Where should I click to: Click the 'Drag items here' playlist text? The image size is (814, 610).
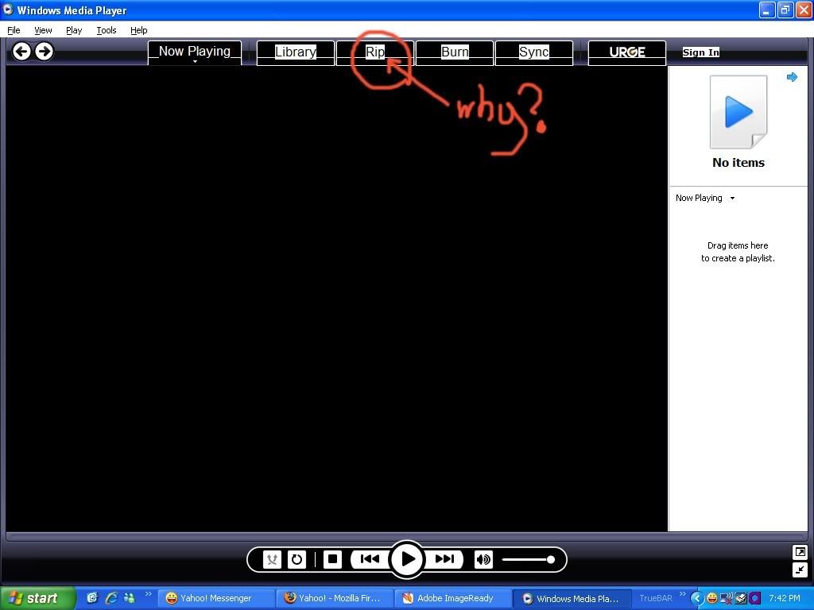[x=738, y=252]
